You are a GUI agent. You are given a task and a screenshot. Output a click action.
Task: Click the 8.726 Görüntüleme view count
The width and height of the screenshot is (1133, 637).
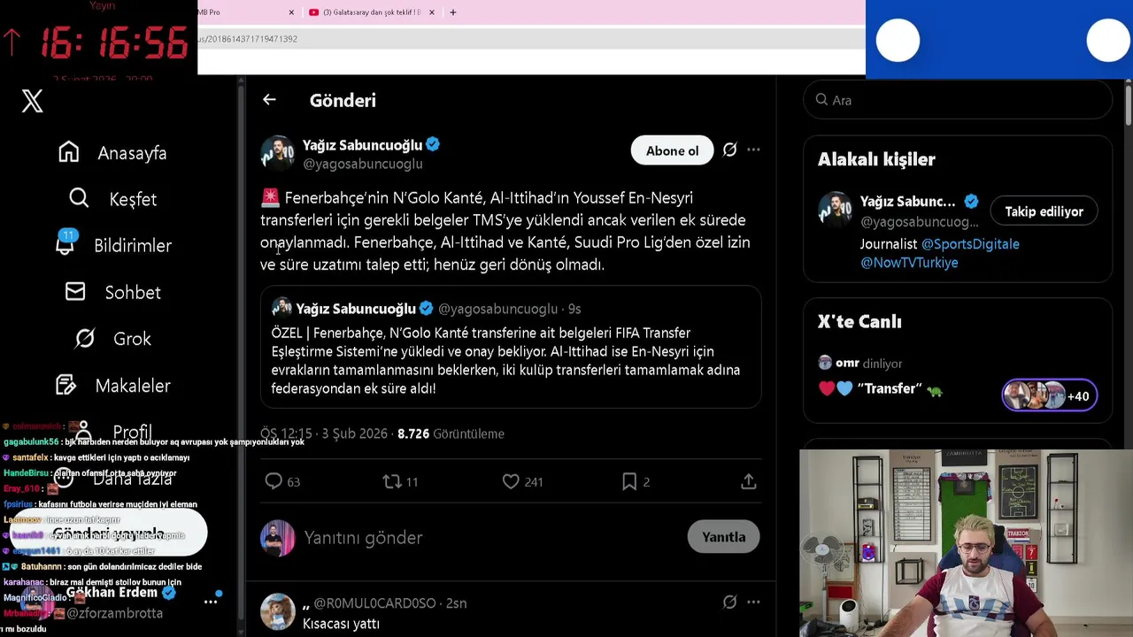451,434
